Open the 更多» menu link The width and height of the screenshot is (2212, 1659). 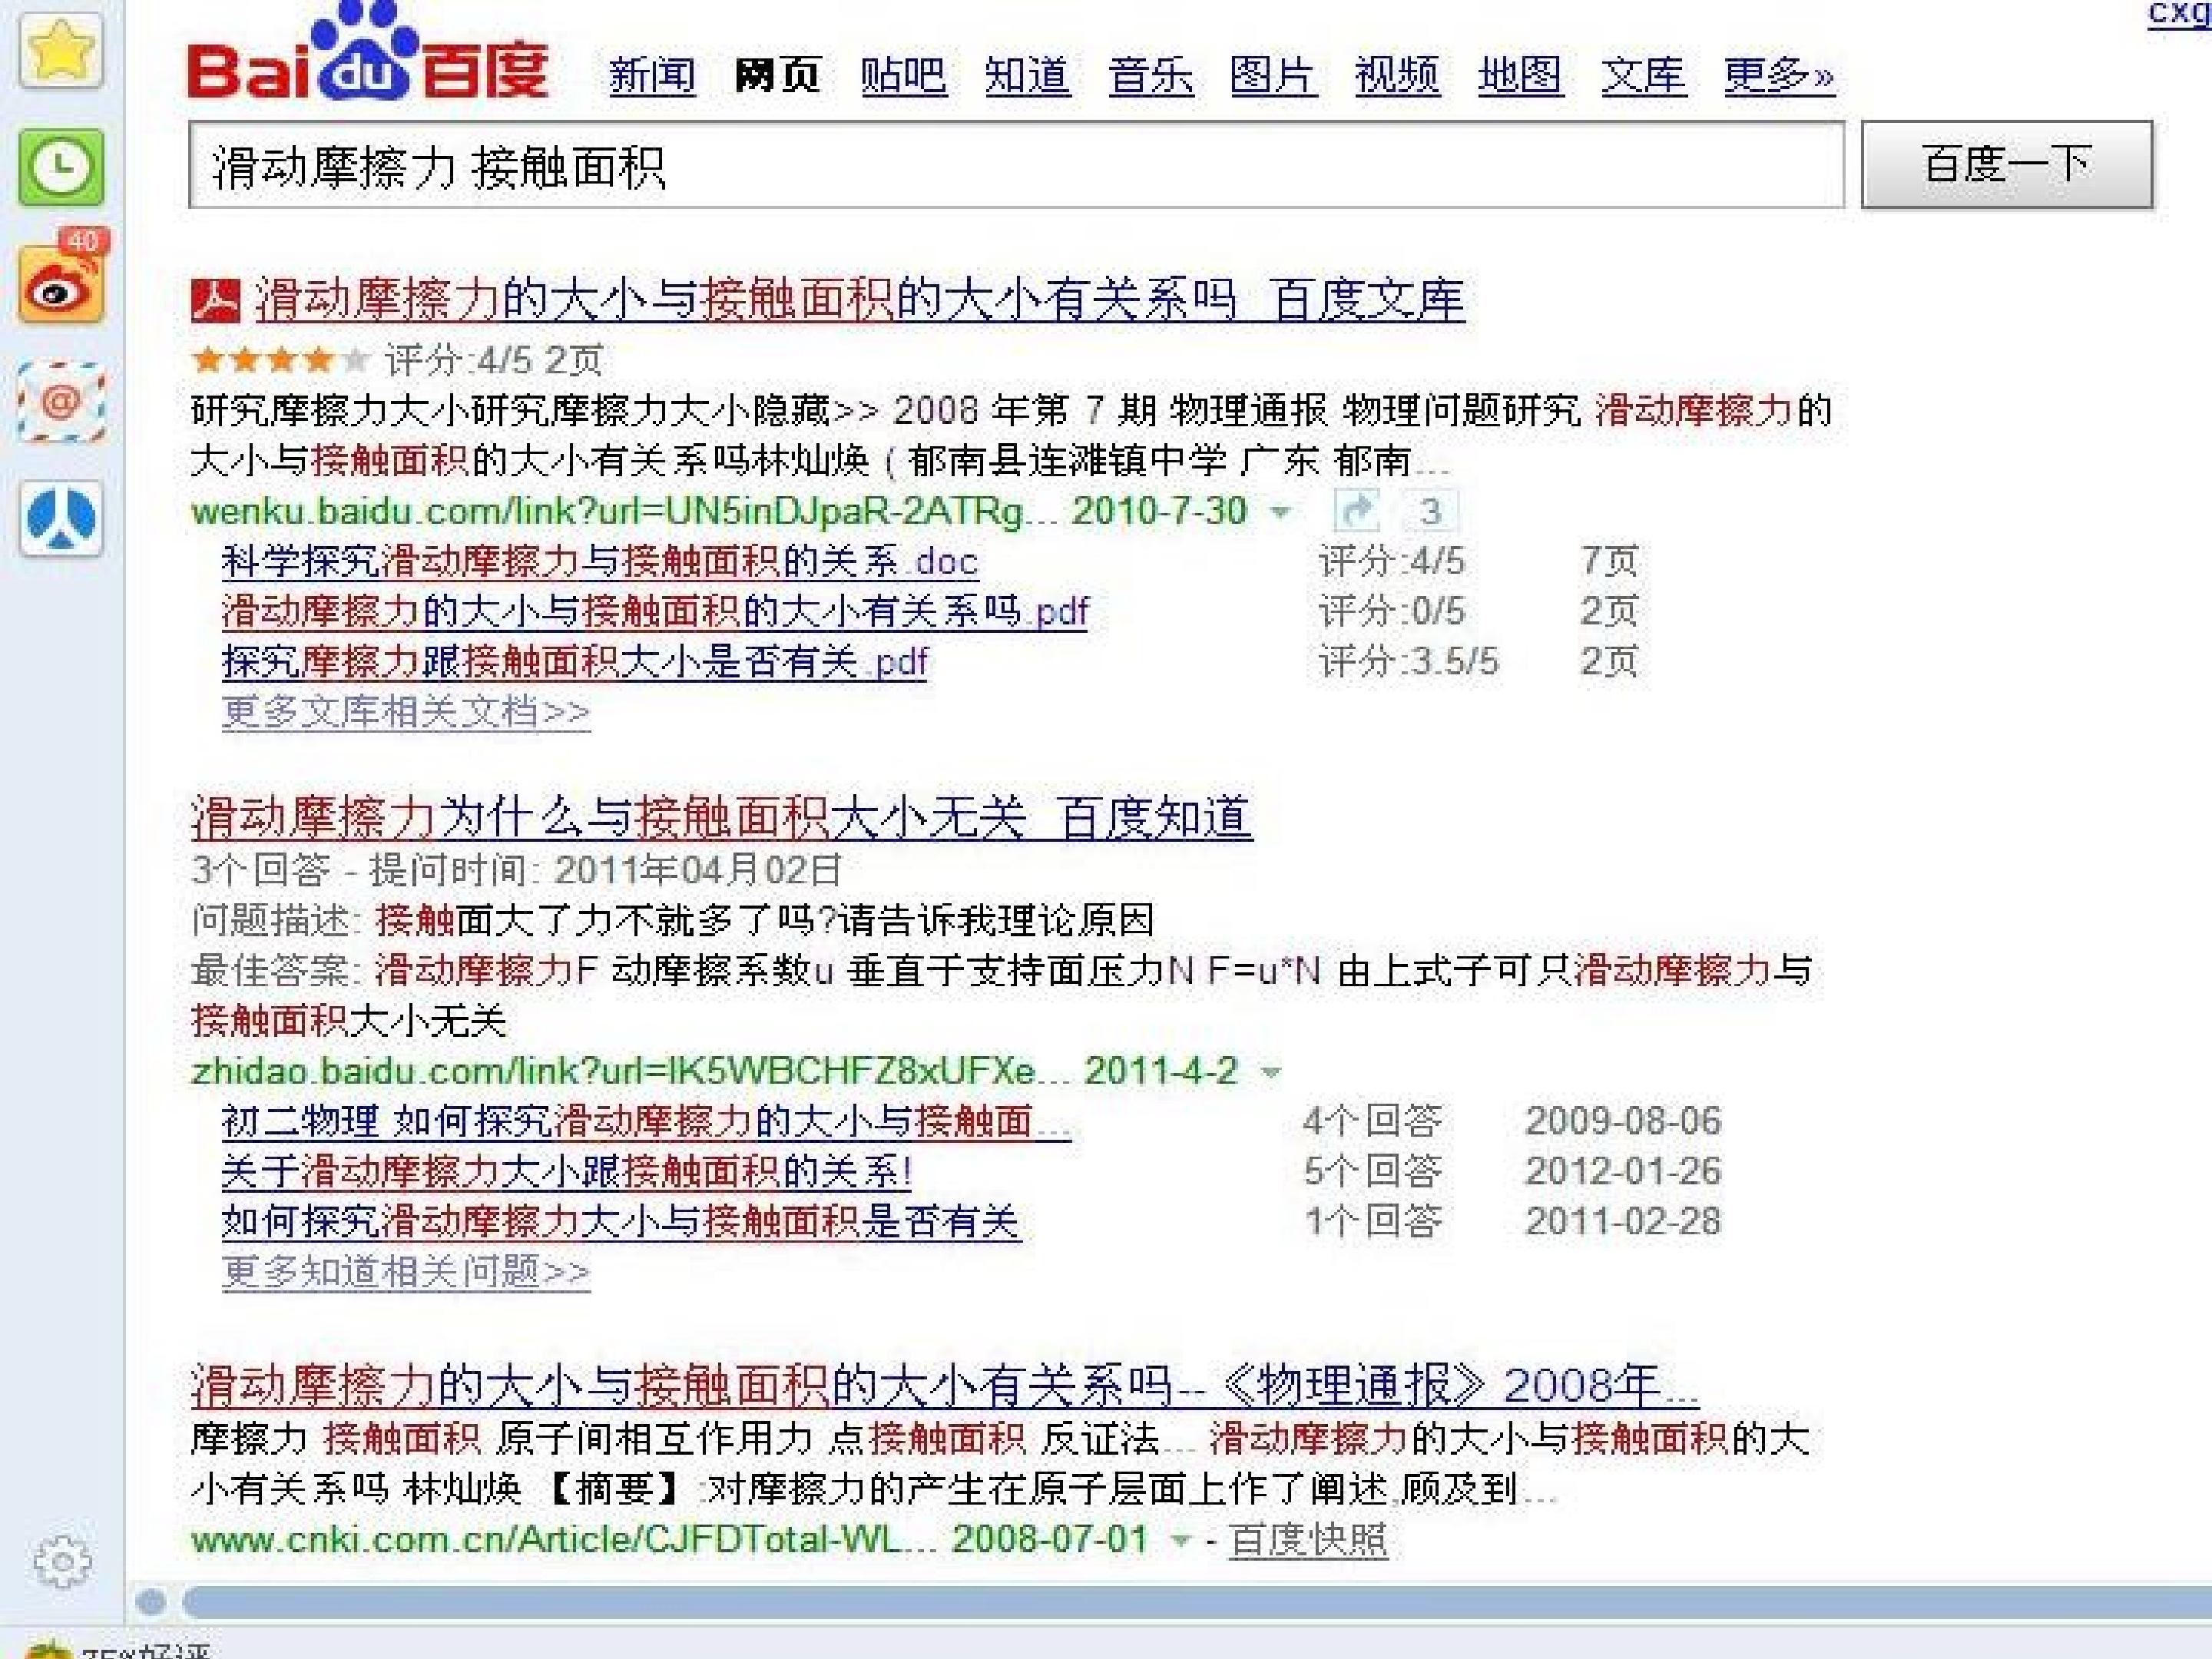pos(1779,75)
